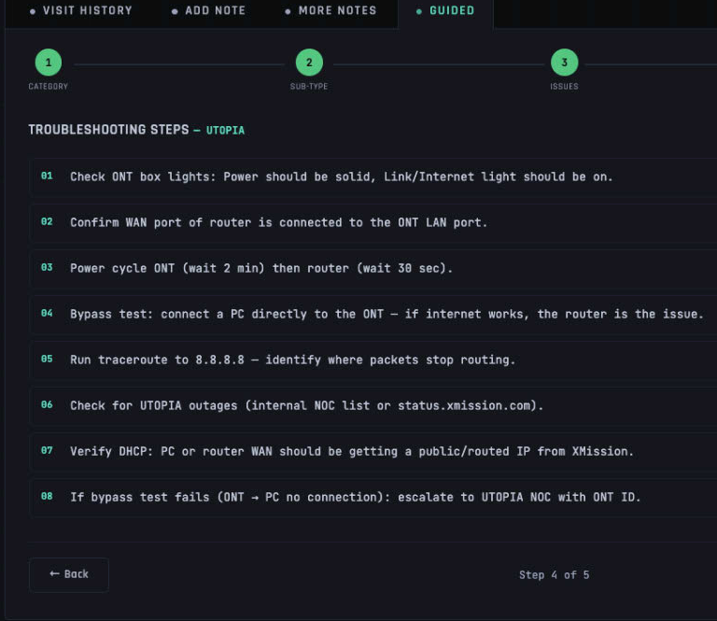Select step 03 Power cycle ONT
Image resolution: width=717 pixels, height=621 pixels.
coord(261,268)
